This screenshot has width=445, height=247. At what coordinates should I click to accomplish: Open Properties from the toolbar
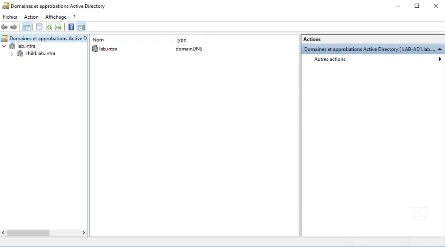point(39,27)
